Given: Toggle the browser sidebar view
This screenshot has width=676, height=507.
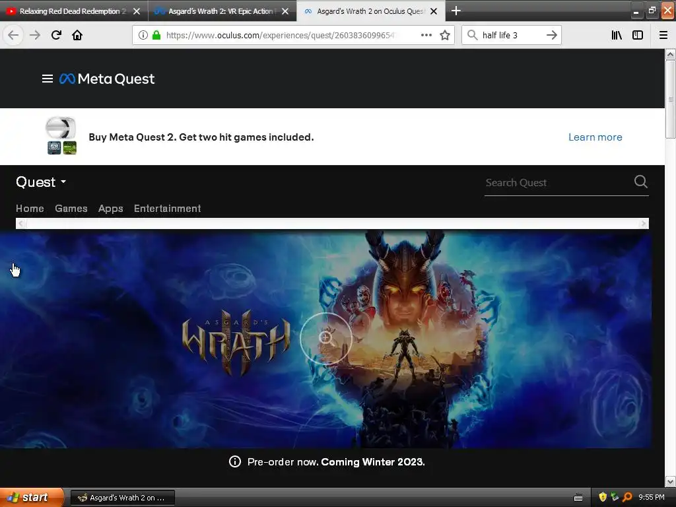Looking at the screenshot, I should tap(638, 35).
